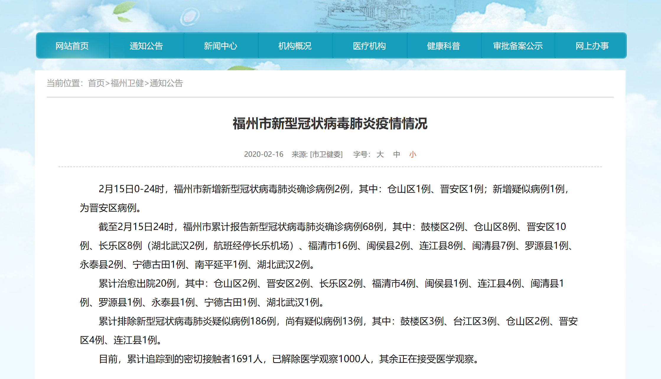Go to 新闻中心 section
Viewport: 661px width, 379px height.
tap(221, 46)
